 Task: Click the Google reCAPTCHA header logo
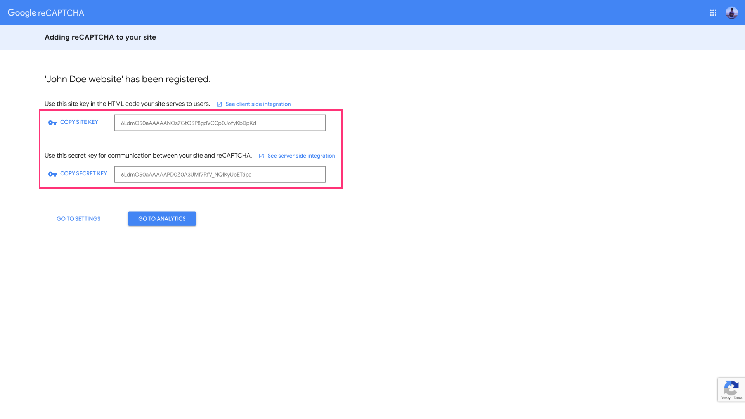click(46, 13)
